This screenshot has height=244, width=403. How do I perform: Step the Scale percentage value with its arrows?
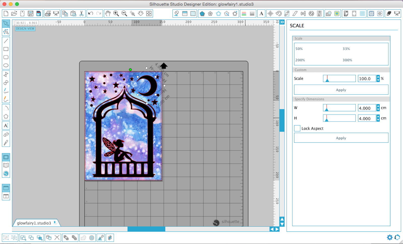(378, 78)
